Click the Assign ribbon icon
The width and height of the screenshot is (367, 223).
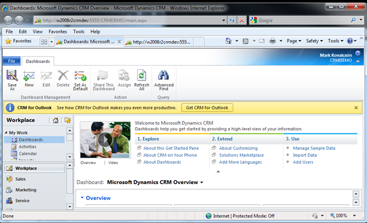pyautogui.click(x=124, y=75)
